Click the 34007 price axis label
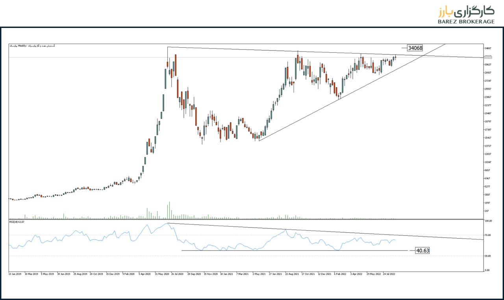This screenshot has height=300, width=504. tap(488, 48)
